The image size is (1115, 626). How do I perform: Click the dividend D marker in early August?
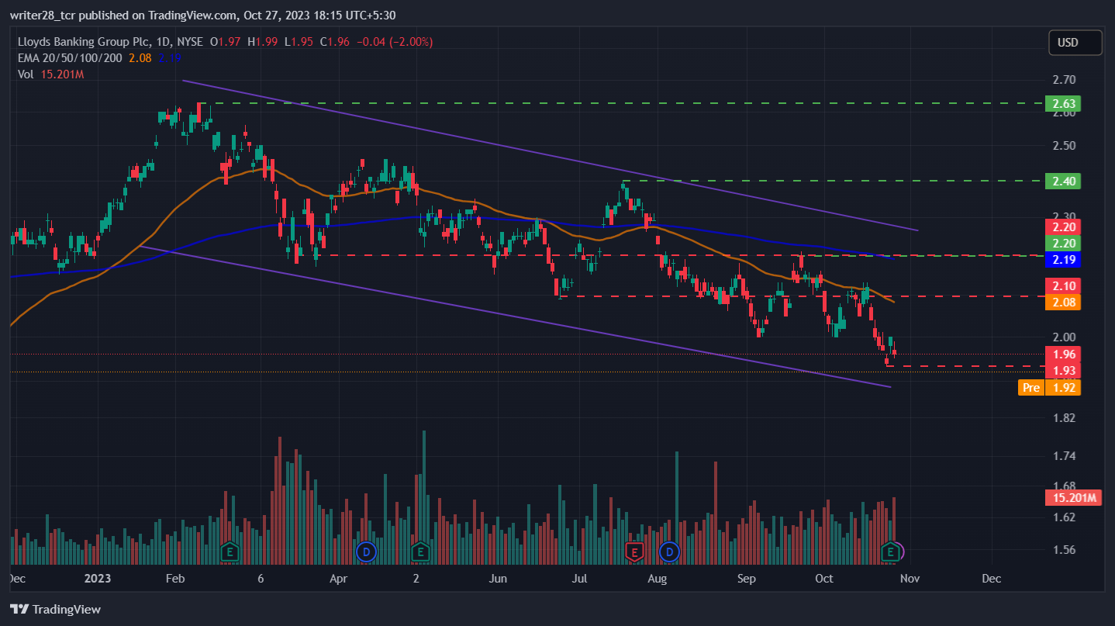pyautogui.click(x=669, y=552)
